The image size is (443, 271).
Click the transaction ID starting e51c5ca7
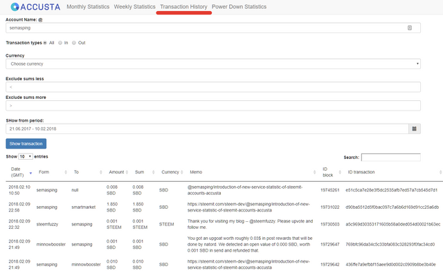click(391, 190)
